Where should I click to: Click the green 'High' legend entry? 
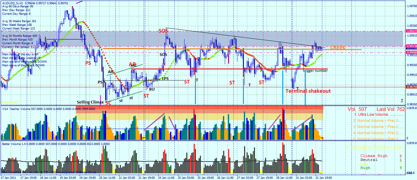pos(365,168)
